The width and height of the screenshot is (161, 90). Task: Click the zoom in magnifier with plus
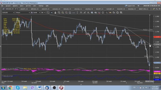click(63, 13)
